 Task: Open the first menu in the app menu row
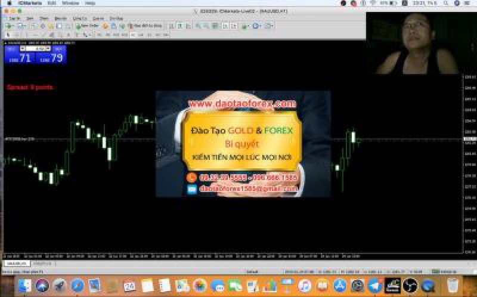pos(14,18)
